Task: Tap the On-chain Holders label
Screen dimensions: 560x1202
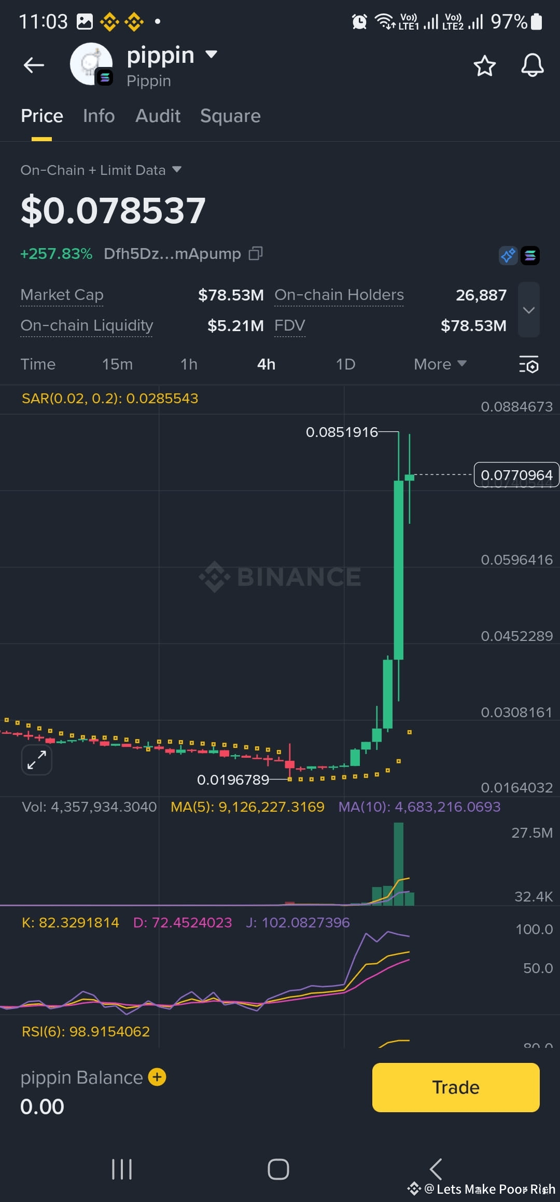Action: 339,295
